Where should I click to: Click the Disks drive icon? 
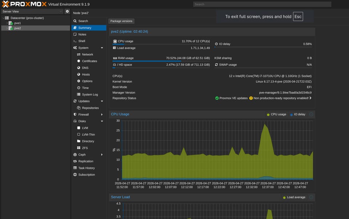click(75, 121)
